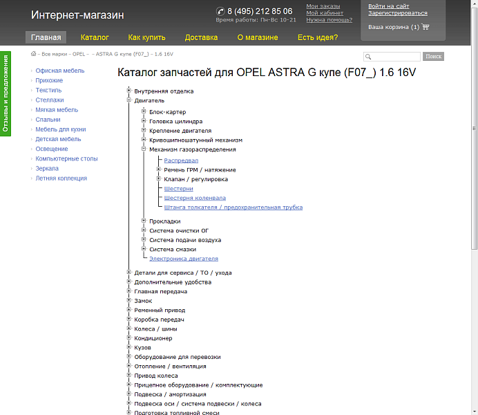Expand the Клапан / регулировка node
Viewport: 478px width, 415px height.
coord(158,179)
